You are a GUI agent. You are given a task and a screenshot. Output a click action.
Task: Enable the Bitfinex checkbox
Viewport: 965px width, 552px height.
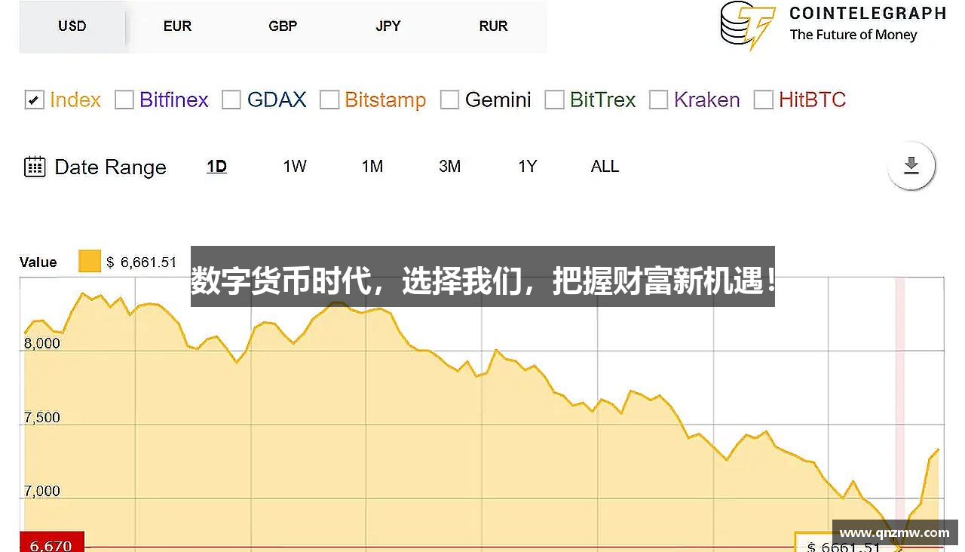[x=124, y=99]
